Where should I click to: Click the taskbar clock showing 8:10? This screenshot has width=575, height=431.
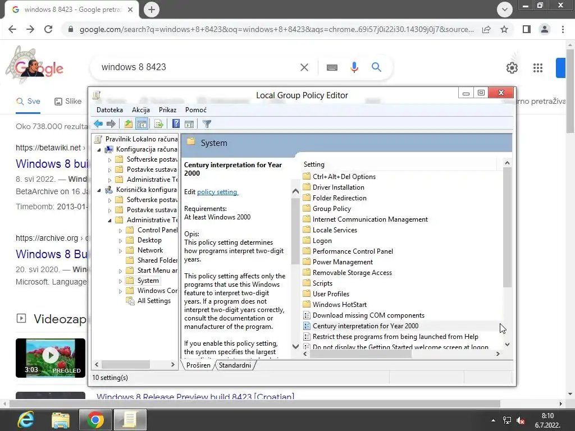click(x=547, y=420)
